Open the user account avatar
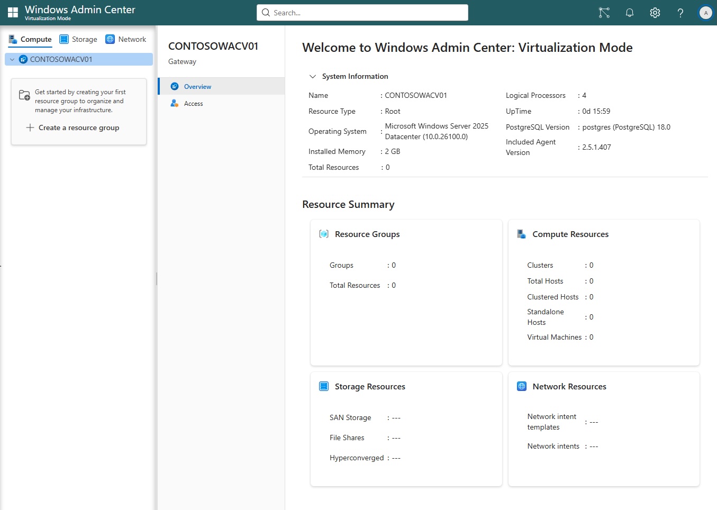This screenshot has height=510, width=717. (x=705, y=13)
